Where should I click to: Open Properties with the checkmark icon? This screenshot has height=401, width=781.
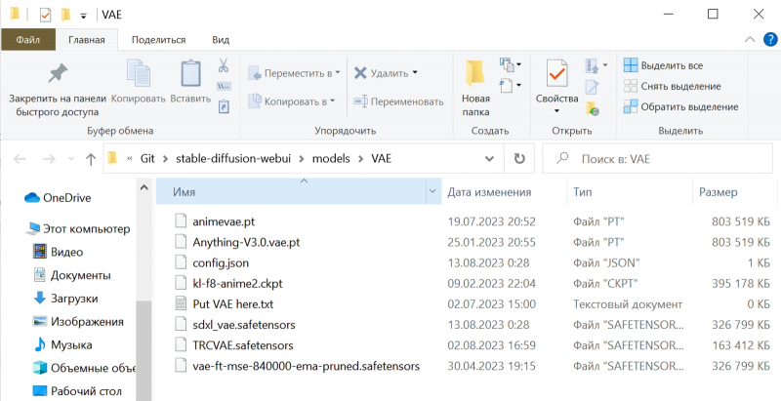pos(556,75)
